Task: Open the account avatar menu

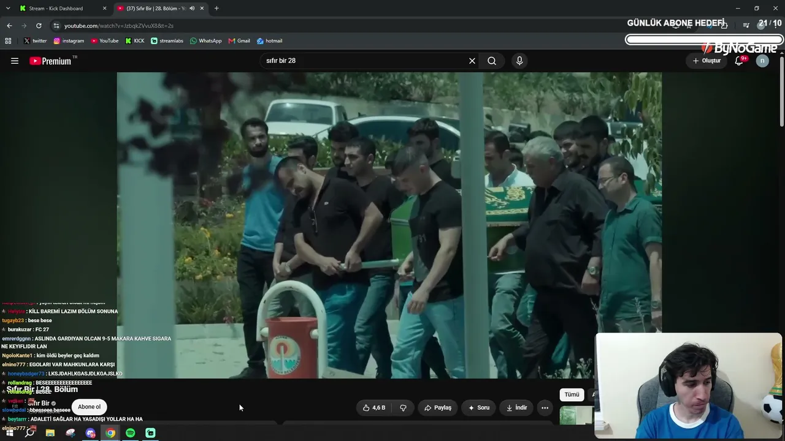Action: click(x=762, y=61)
